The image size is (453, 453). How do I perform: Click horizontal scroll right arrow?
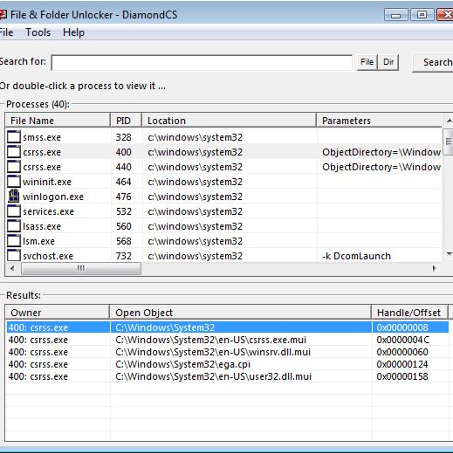tap(434, 268)
